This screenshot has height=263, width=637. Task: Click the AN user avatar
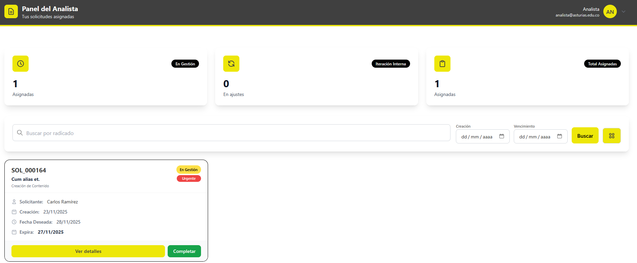click(610, 12)
